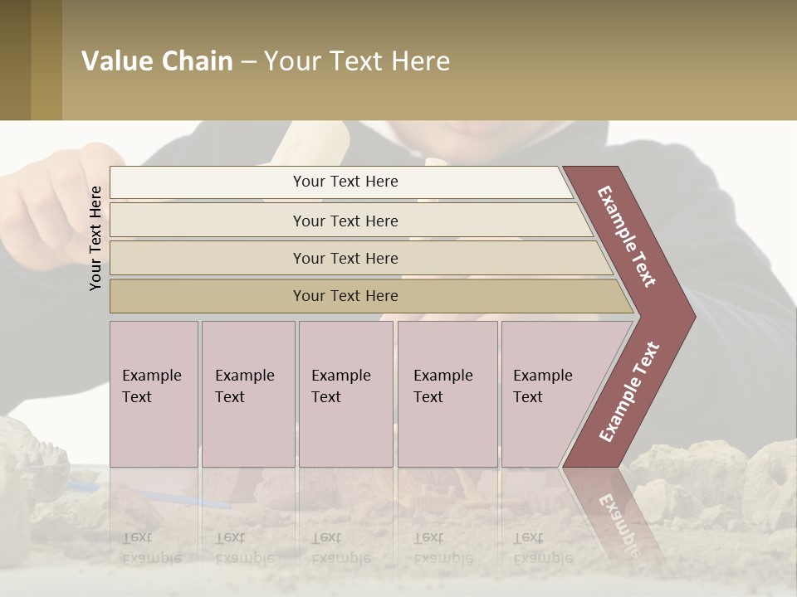Select the vertical 'Your Text Here' label
The height and width of the screenshot is (597, 797).
pyautogui.click(x=95, y=238)
